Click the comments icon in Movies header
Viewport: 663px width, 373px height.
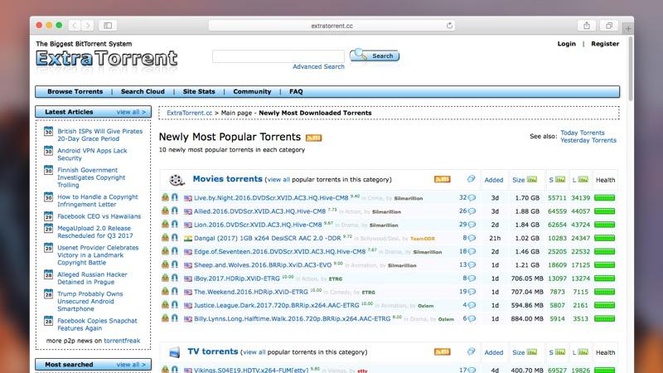(x=471, y=179)
